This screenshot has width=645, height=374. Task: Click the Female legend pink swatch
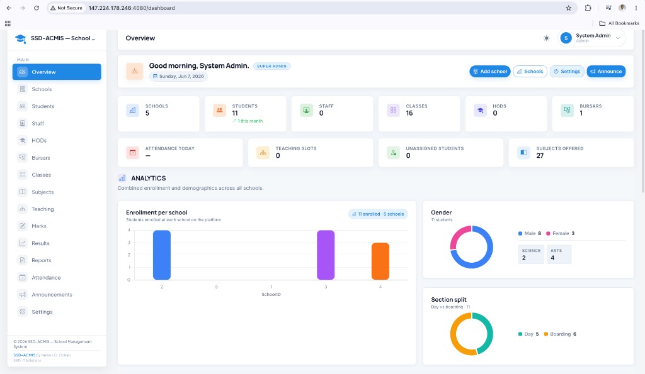548,234
